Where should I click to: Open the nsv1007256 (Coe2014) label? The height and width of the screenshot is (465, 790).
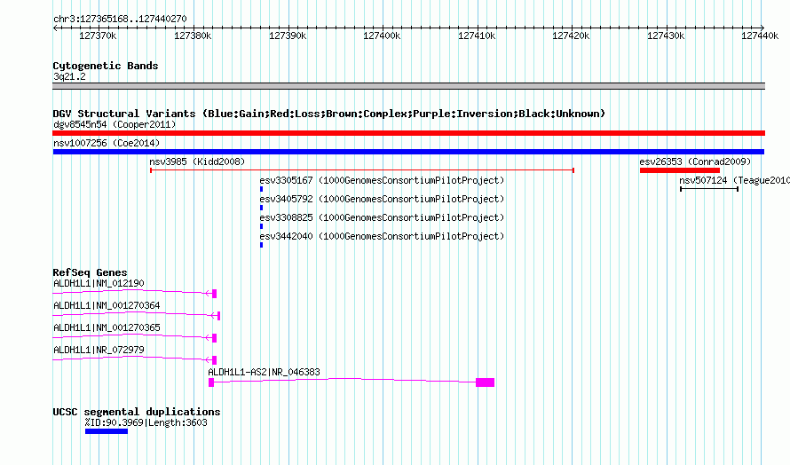[x=107, y=143]
